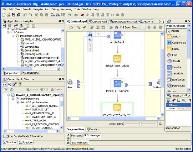Pin the Component Palette panel
This screenshot has height=152, width=193.
coord(186,21)
